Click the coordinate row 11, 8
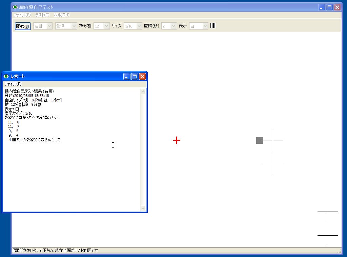This screenshot has height=257, width=347. coord(14,122)
